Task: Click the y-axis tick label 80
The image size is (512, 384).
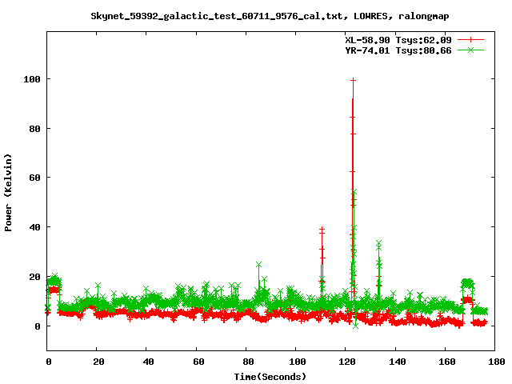Action: [x=34, y=129]
